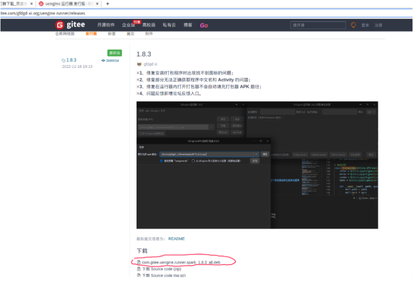The height and width of the screenshot is (292, 413).
Task: Click the gfdgd xi author avatar
Action: tap(139, 64)
